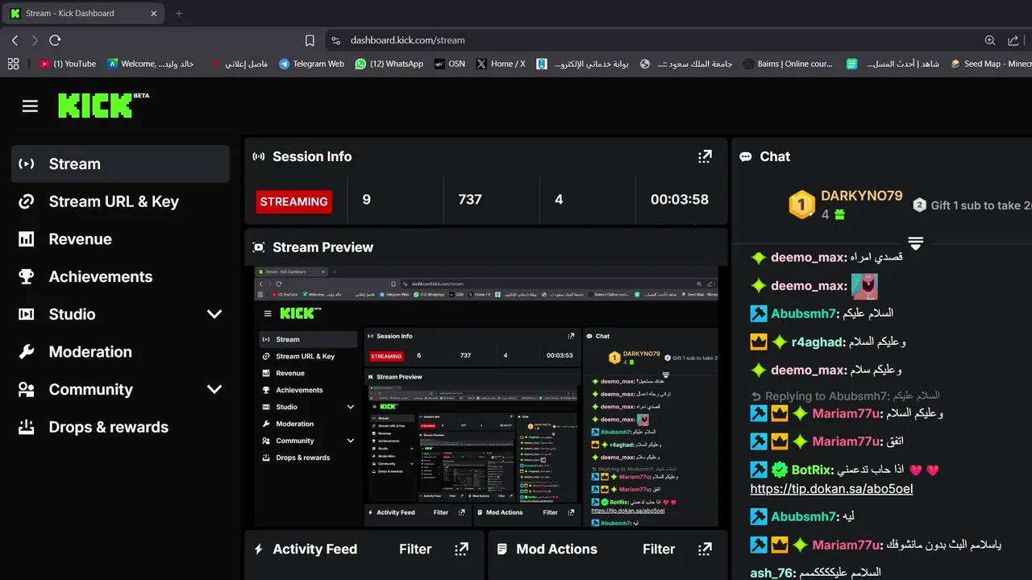Image resolution: width=1032 pixels, height=580 pixels.
Task: Bookmark this page icon in address bar
Action: (310, 40)
